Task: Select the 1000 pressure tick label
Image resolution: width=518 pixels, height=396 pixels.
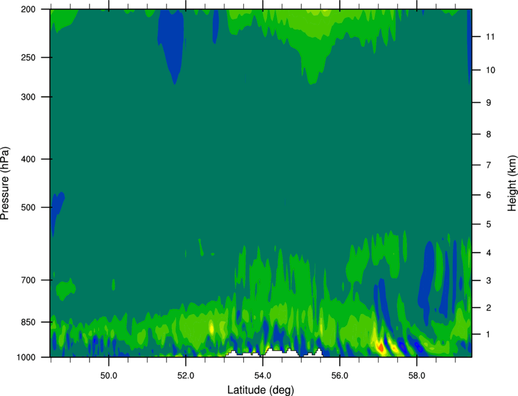Action: pos(26,357)
